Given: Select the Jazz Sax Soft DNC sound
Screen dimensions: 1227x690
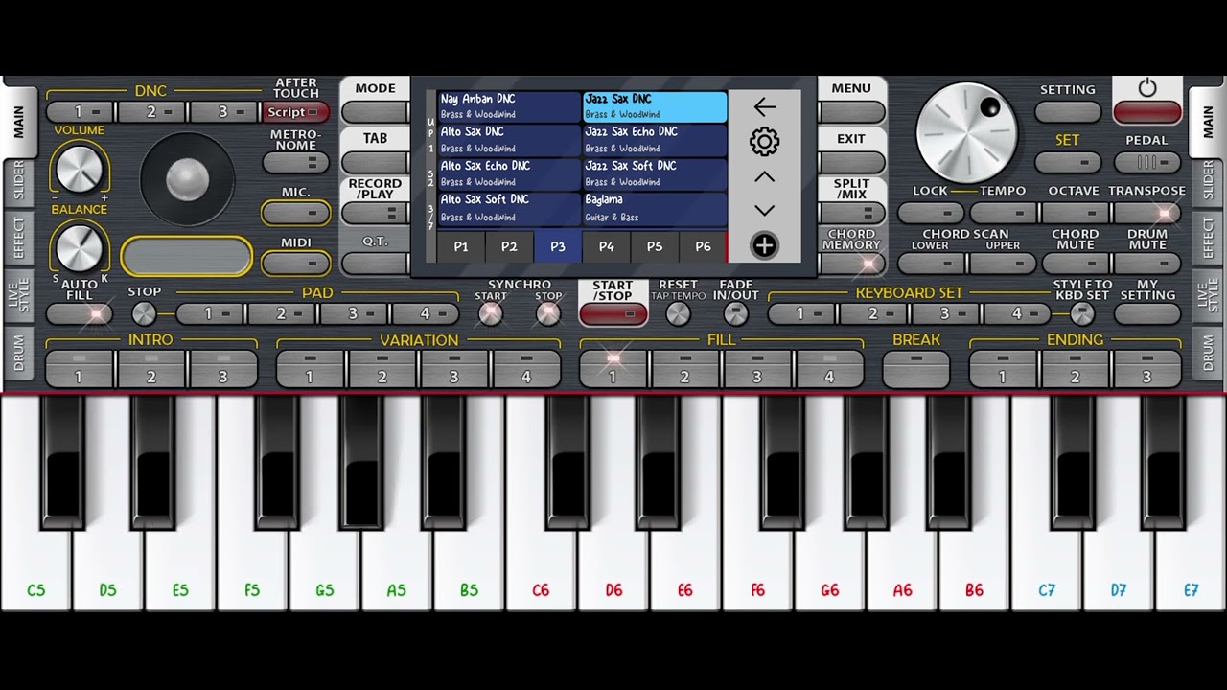Looking at the screenshot, I should point(655,173).
